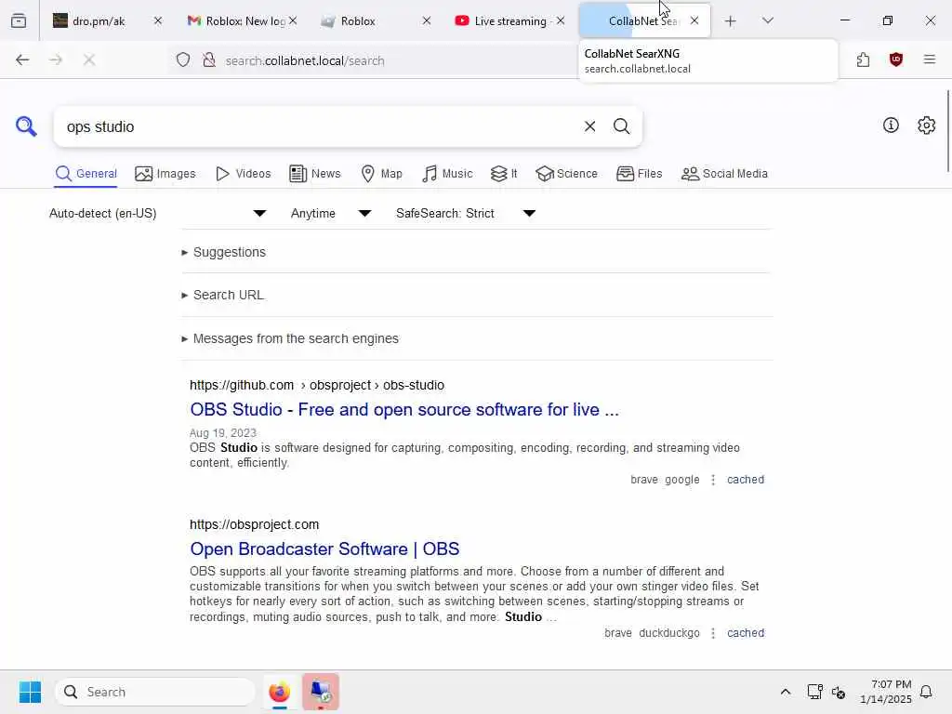This screenshot has height=714, width=952.
Task: Click the page vertical scrollbar
Action: point(947,130)
